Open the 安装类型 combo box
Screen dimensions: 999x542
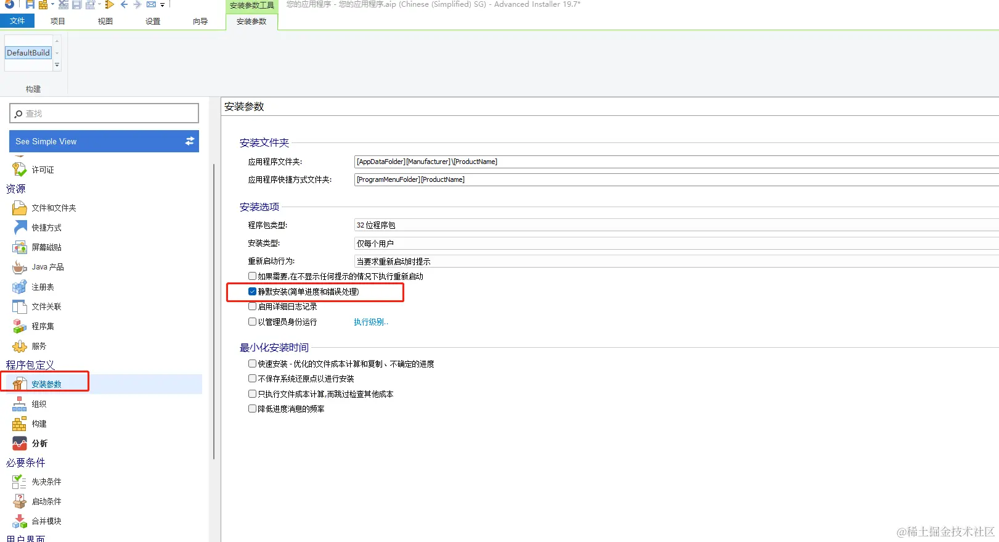[x=676, y=243]
